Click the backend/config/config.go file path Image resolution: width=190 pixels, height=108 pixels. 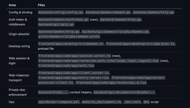point(61,12)
